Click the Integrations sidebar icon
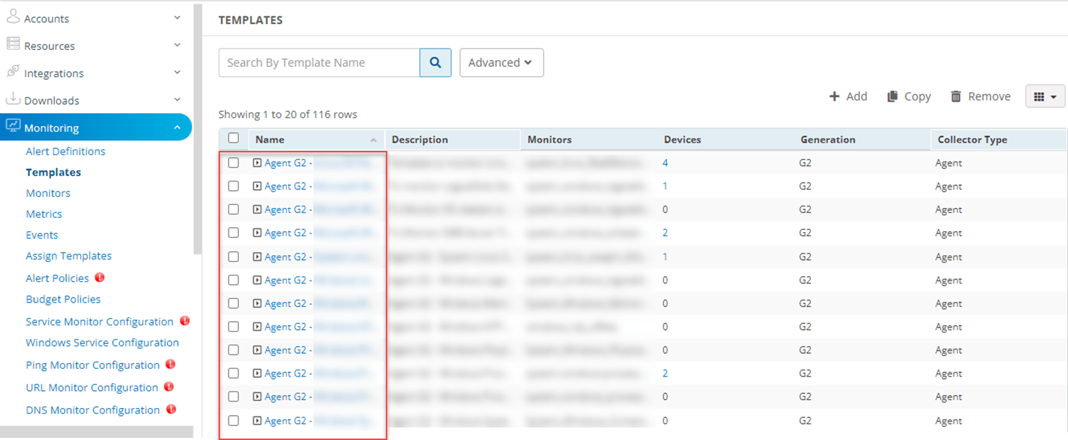 tap(12, 73)
